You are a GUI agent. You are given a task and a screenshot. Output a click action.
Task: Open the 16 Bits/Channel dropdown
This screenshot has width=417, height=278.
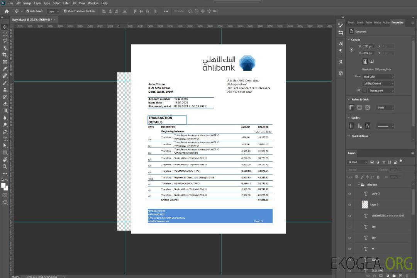[x=378, y=83]
